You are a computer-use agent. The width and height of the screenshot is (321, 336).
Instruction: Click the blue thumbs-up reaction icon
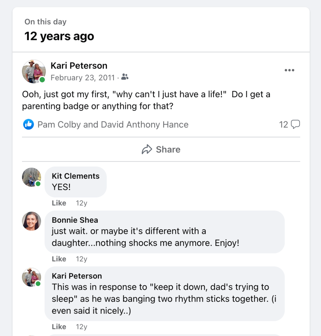29,124
